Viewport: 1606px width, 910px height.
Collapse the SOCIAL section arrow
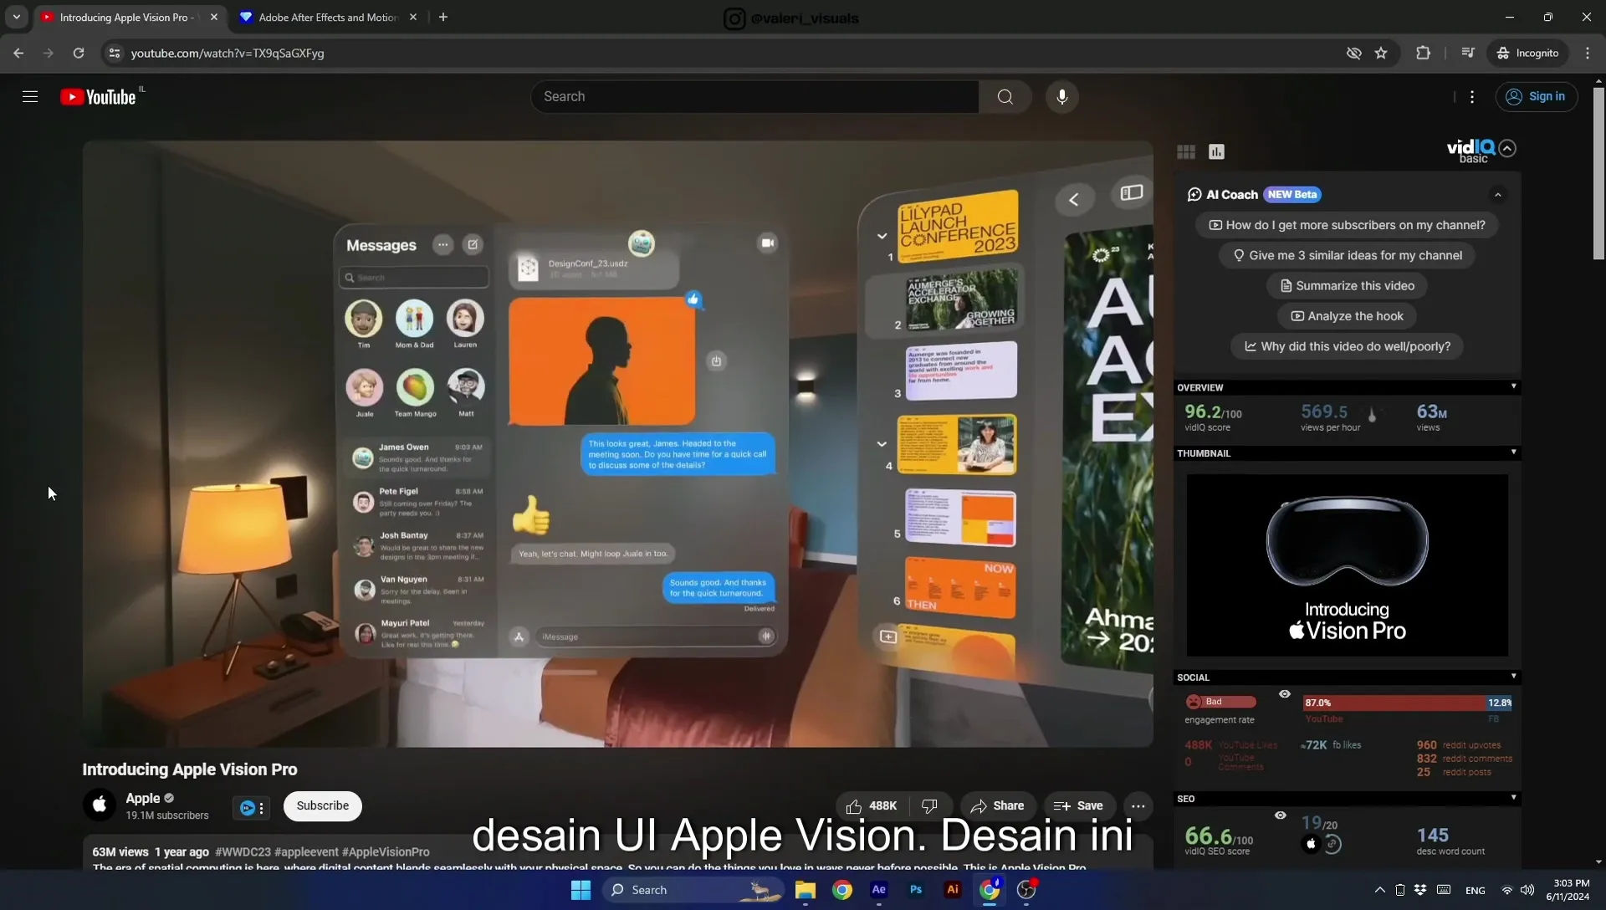coord(1513,677)
